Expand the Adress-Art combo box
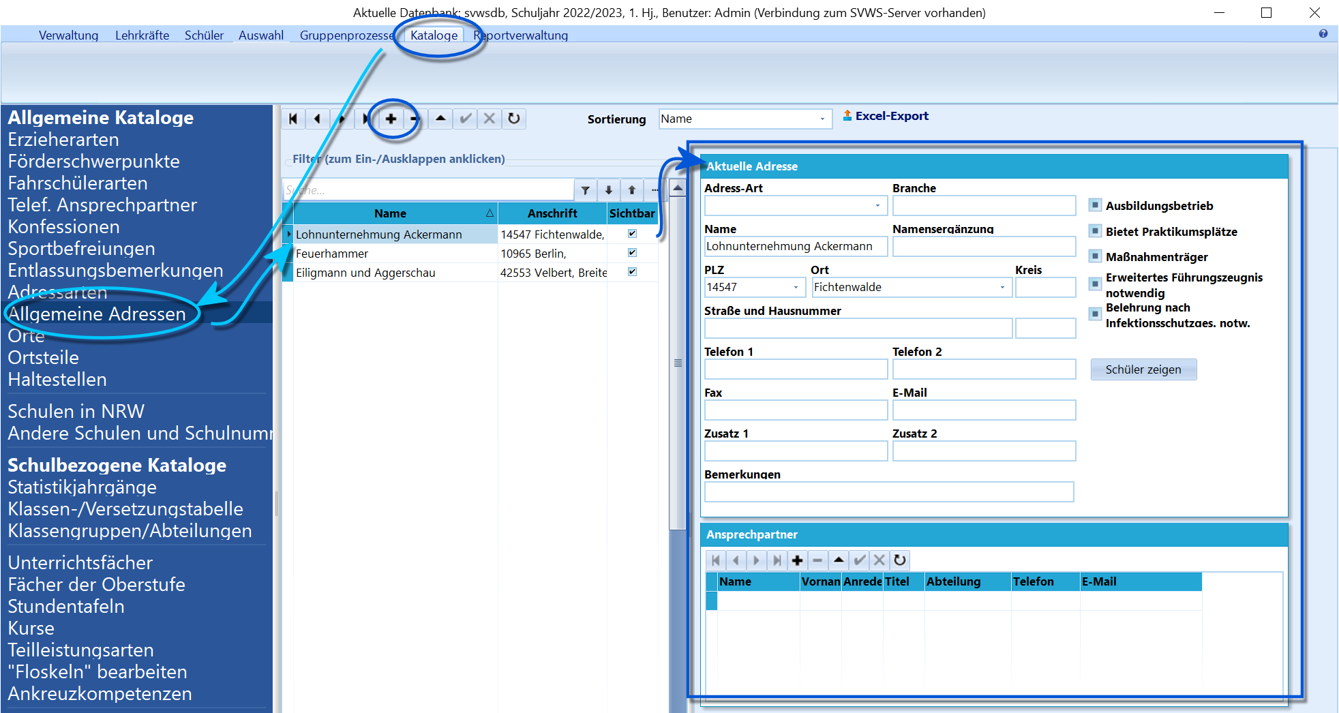 click(877, 205)
